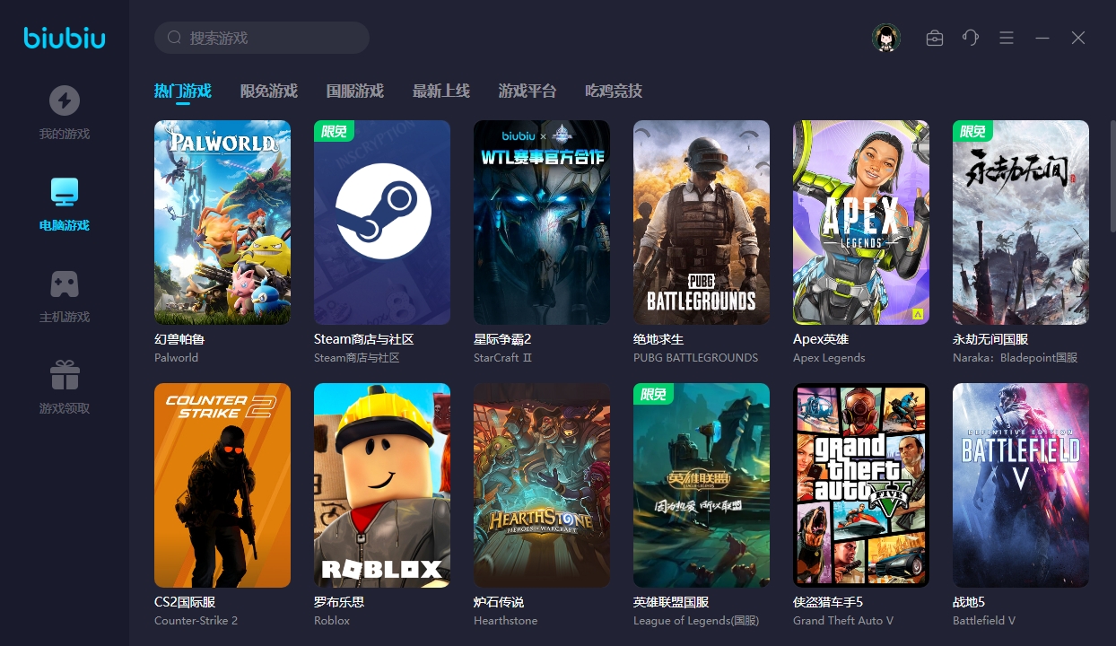The width and height of the screenshot is (1116, 646).
Task: Open the Hearthstone game cover
Action: [x=542, y=485]
